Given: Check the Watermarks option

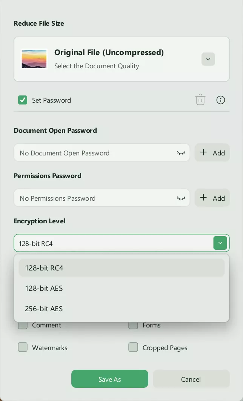Looking at the screenshot, I should coord(23,347).
